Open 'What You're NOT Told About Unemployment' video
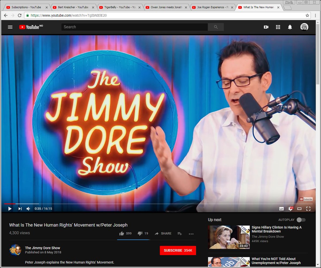 click(x=276, y=261)
